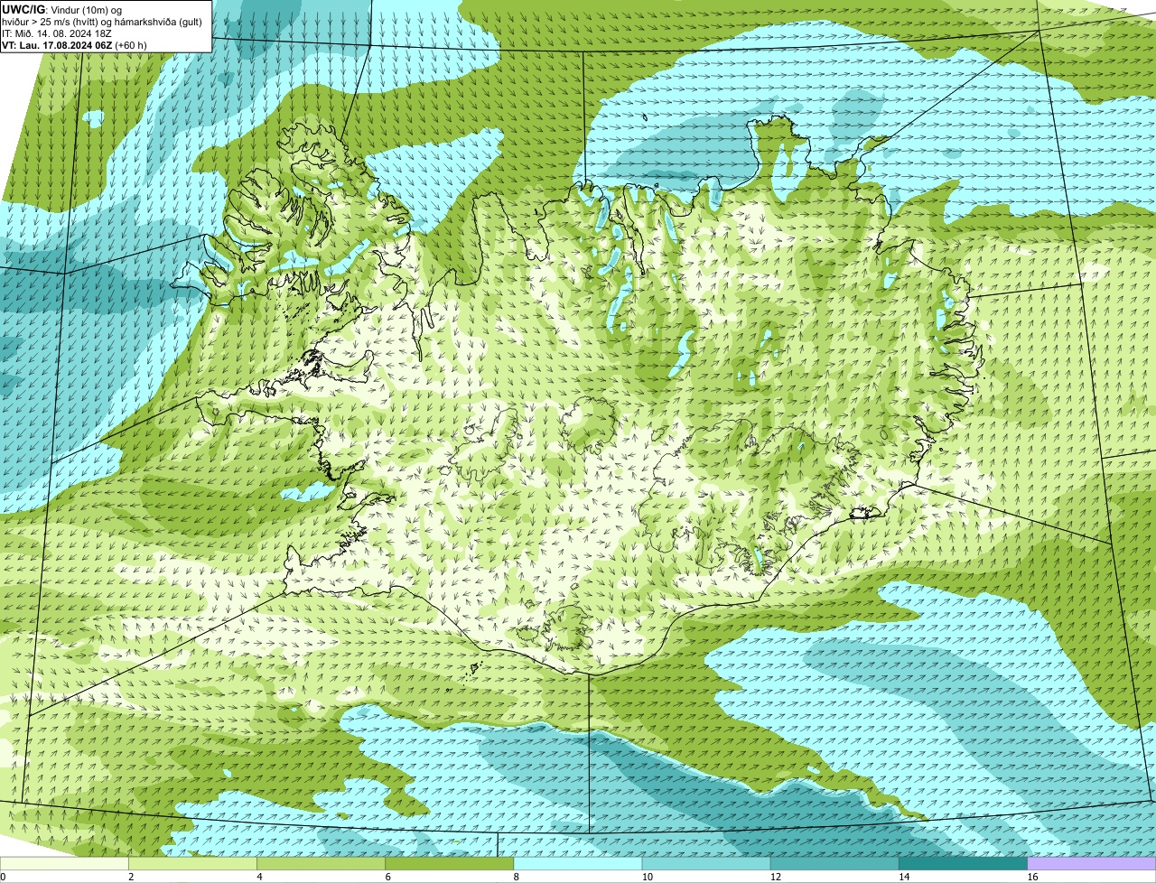Click the "12" tick label on the scale
The image size is (1156, 883).
point(775,877)
